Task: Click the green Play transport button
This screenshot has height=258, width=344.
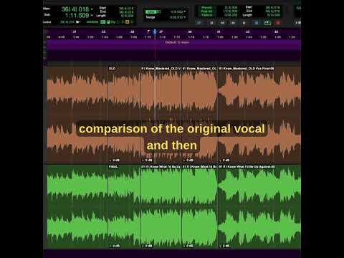Action: coord(267,23)
